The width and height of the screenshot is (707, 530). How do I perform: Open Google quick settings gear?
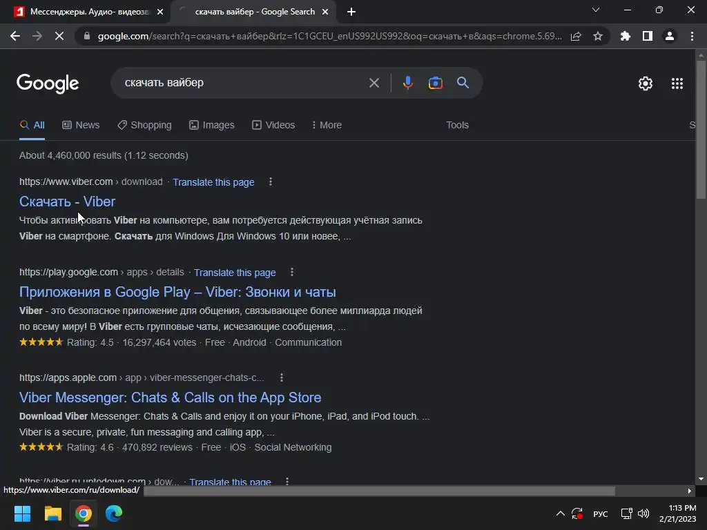click(x=646, y=84)
